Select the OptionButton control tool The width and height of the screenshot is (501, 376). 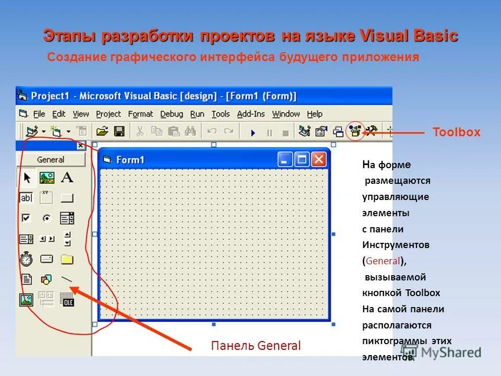(46, 218)
